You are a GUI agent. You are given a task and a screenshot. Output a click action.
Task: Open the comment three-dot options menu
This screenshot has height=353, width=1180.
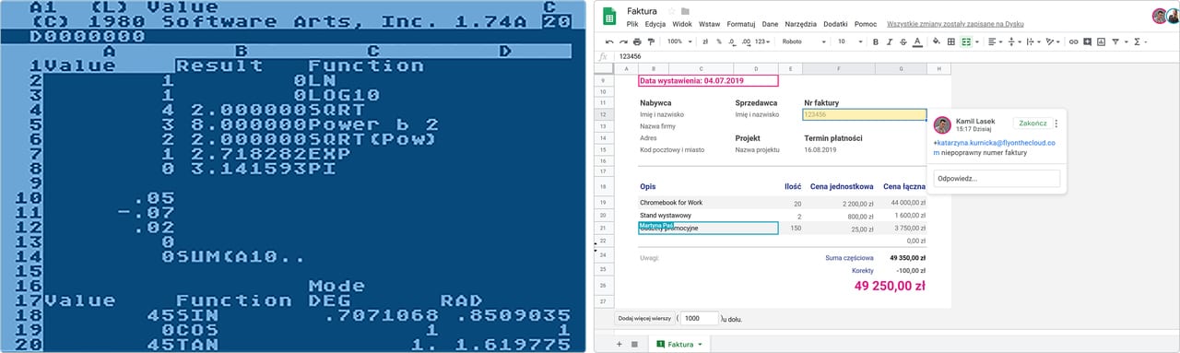pyautogui.click(x=1056, y=124)
